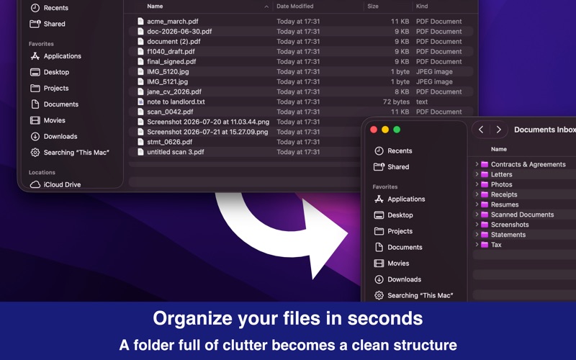
Task: Minimize the Documents Inbox window with yellow button
Action: 385,130
